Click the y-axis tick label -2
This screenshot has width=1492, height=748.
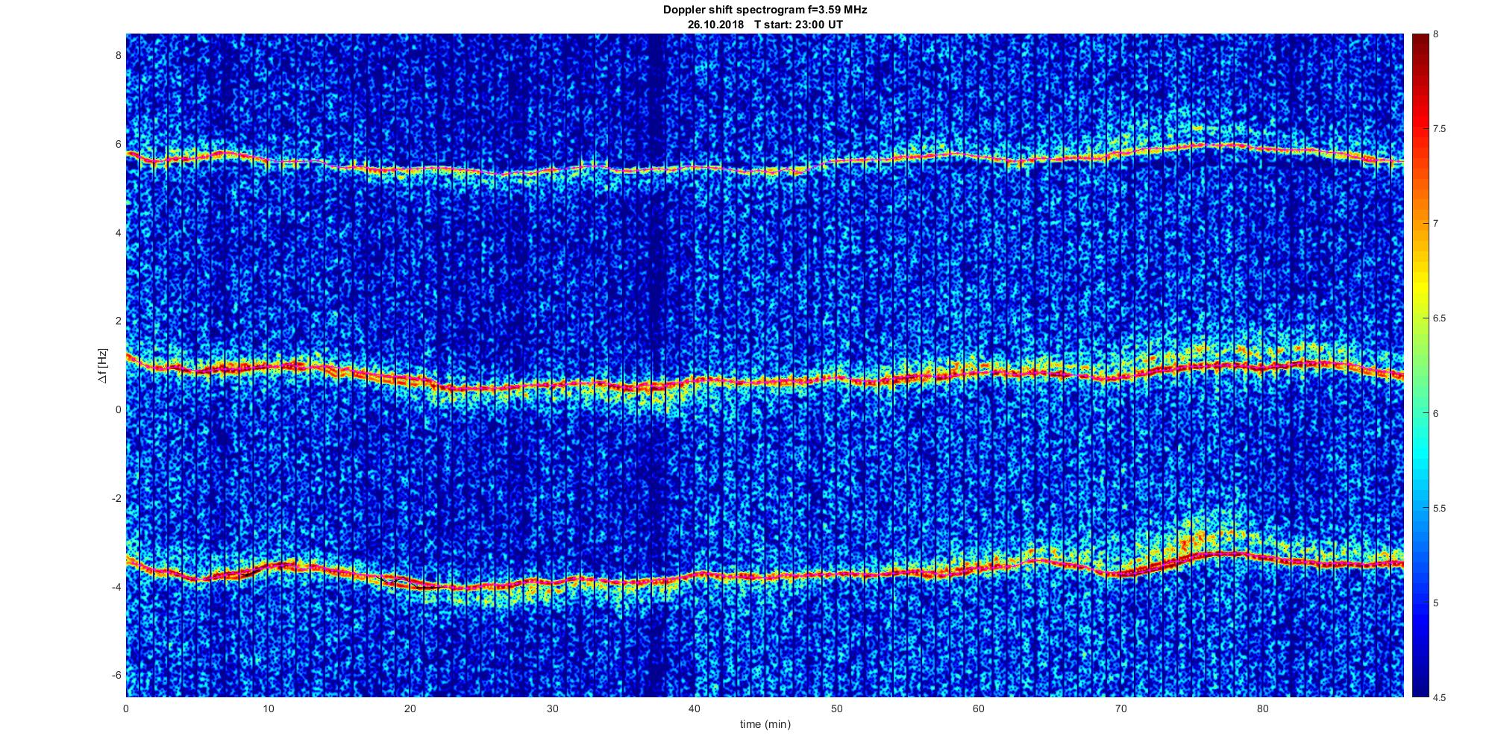[x=116, y=498]
